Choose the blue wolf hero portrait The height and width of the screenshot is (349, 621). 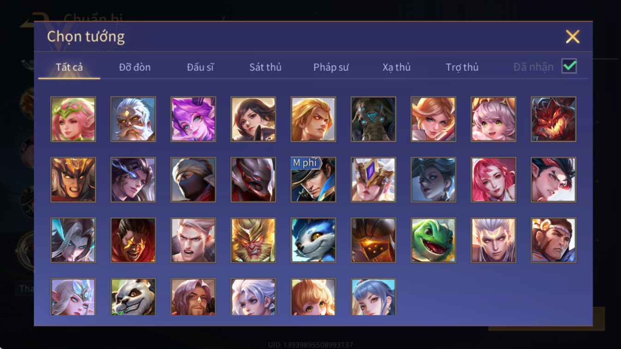[x=313, y=240]
